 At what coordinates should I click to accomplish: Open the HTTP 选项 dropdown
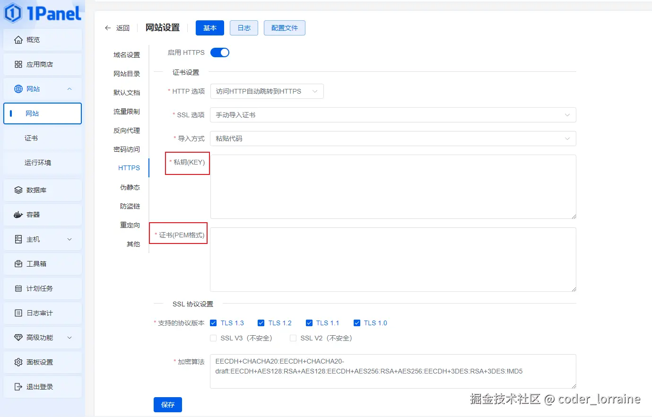click(x=267, y=91)
